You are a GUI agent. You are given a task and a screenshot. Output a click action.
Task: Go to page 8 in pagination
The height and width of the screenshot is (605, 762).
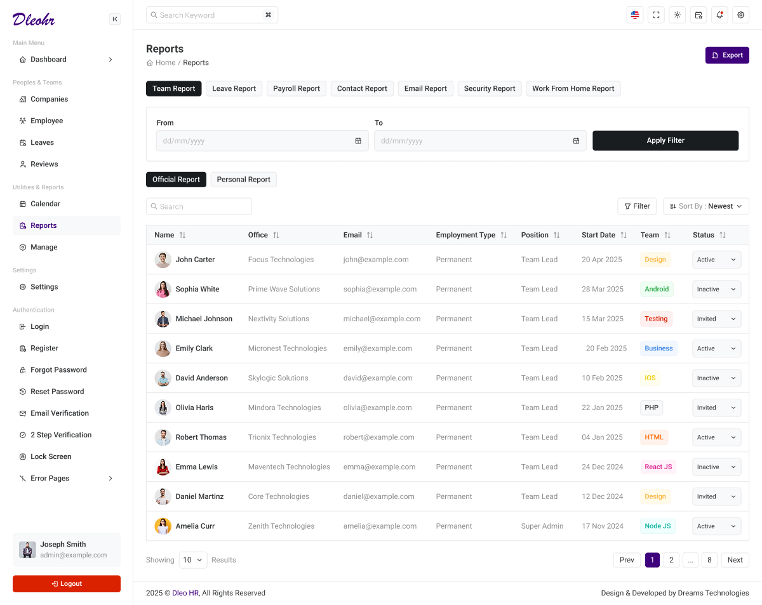(709, 559)
